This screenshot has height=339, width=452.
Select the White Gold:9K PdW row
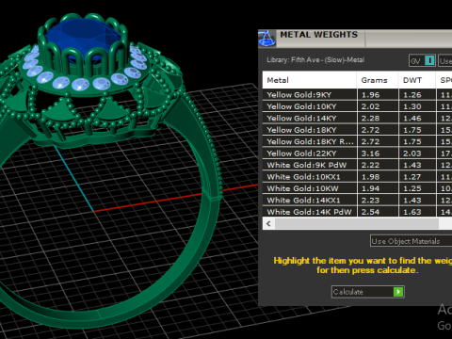357,165
